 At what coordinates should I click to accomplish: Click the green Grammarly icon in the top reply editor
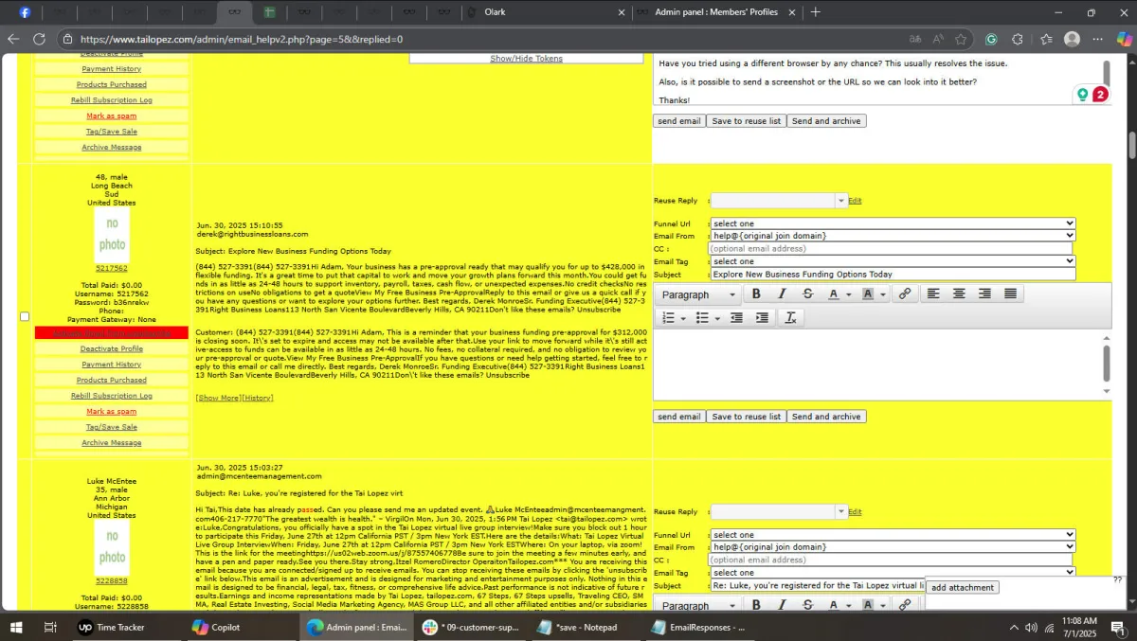click(x=1083, y=95)
